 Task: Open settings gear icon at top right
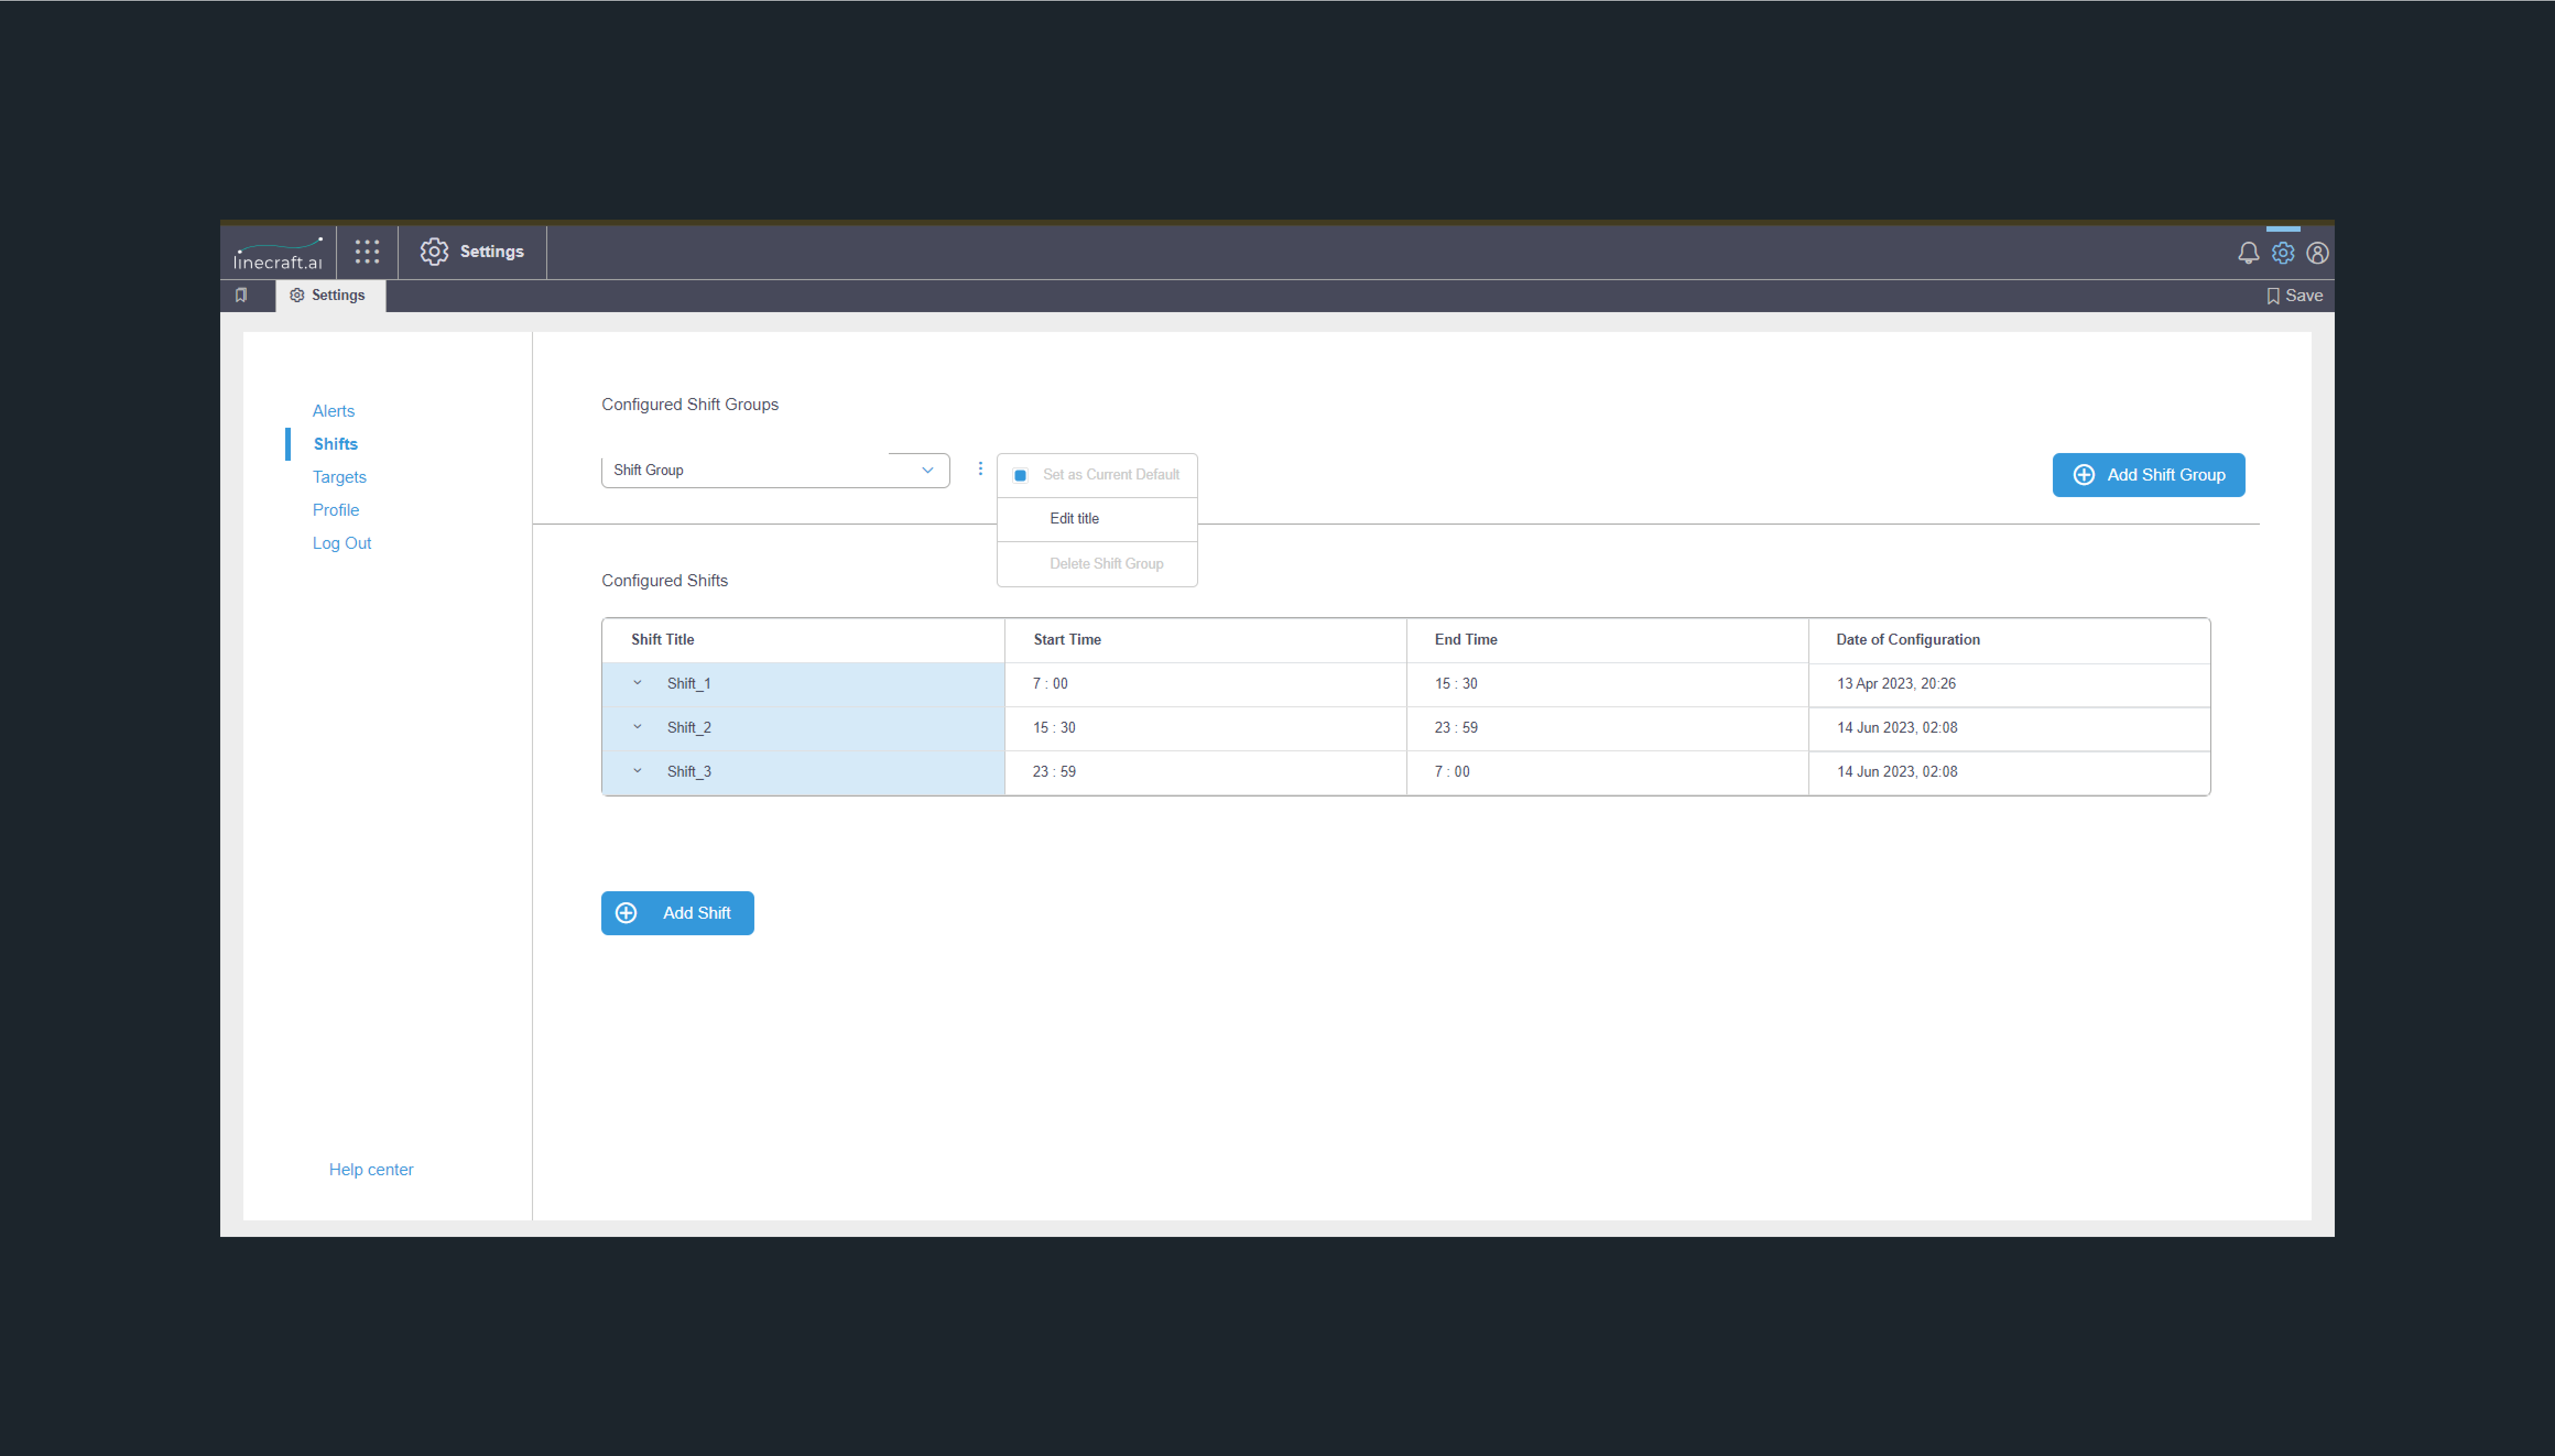point(2283,253)
